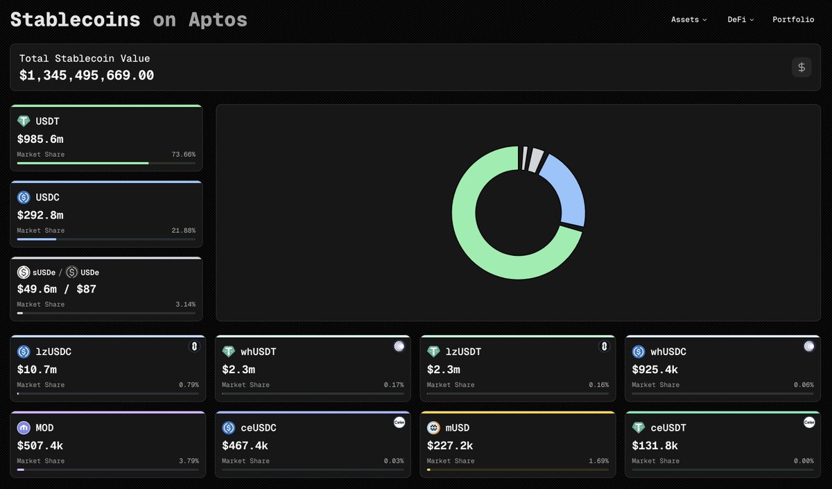This screenshot has height=489, width=832.
Task: Click the $49.6m / $87 value
Action: 57,289
